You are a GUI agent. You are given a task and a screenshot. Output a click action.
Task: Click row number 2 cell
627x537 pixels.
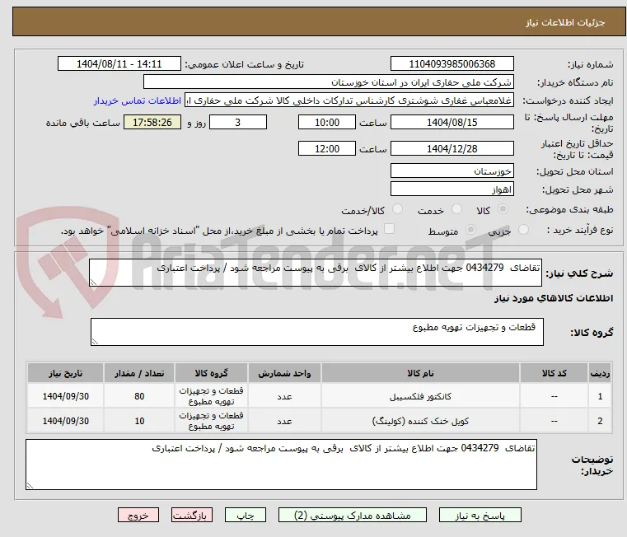click(600, 421)
